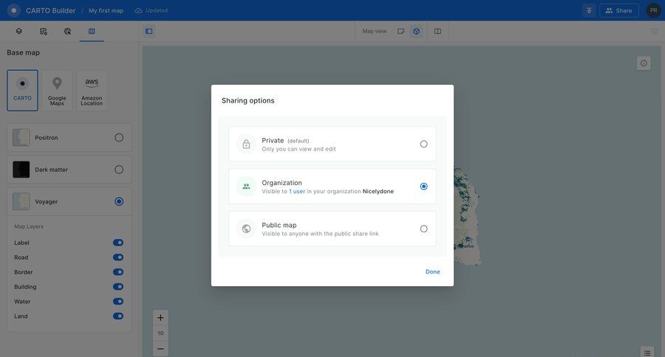Choose the Private sharing radio
The width and height of the screenshot is (665, 357).
(423, 144)
